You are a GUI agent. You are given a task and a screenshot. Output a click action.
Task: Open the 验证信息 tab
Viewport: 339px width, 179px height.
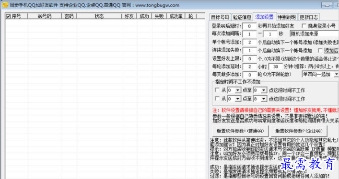click(242, 17)
